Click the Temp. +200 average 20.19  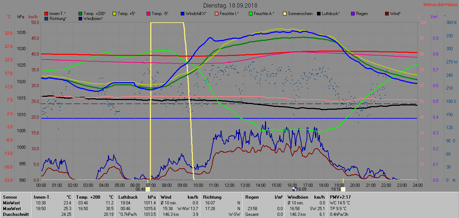pyautogui.click(x=108, y=214)
